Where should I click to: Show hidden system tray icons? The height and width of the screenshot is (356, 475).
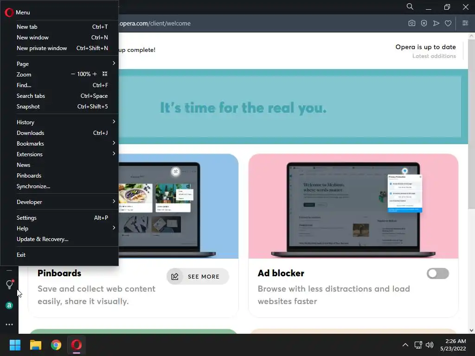[x=405, y=345]
